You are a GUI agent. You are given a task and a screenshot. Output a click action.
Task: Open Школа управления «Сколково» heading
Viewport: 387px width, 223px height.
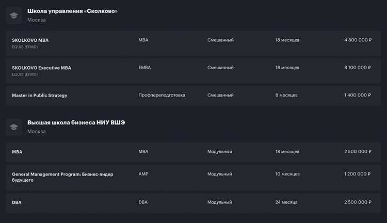click(72, 11)
